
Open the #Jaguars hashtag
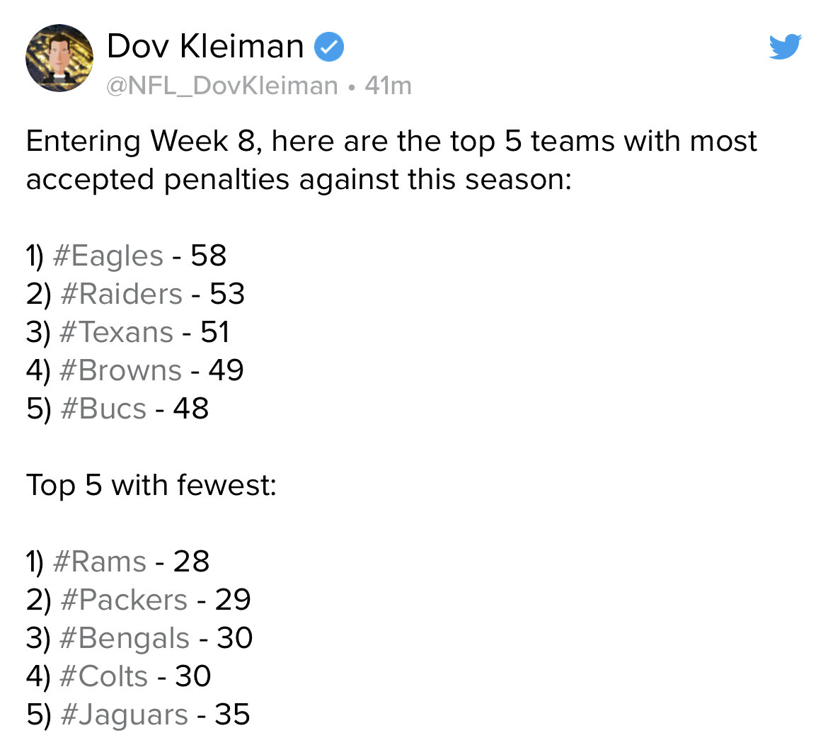click(x=125, y=715)
